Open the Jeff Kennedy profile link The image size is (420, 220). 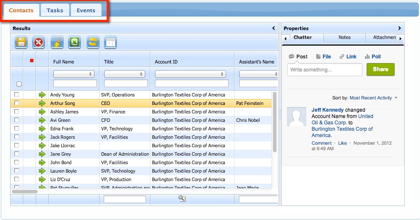(327, 110)
